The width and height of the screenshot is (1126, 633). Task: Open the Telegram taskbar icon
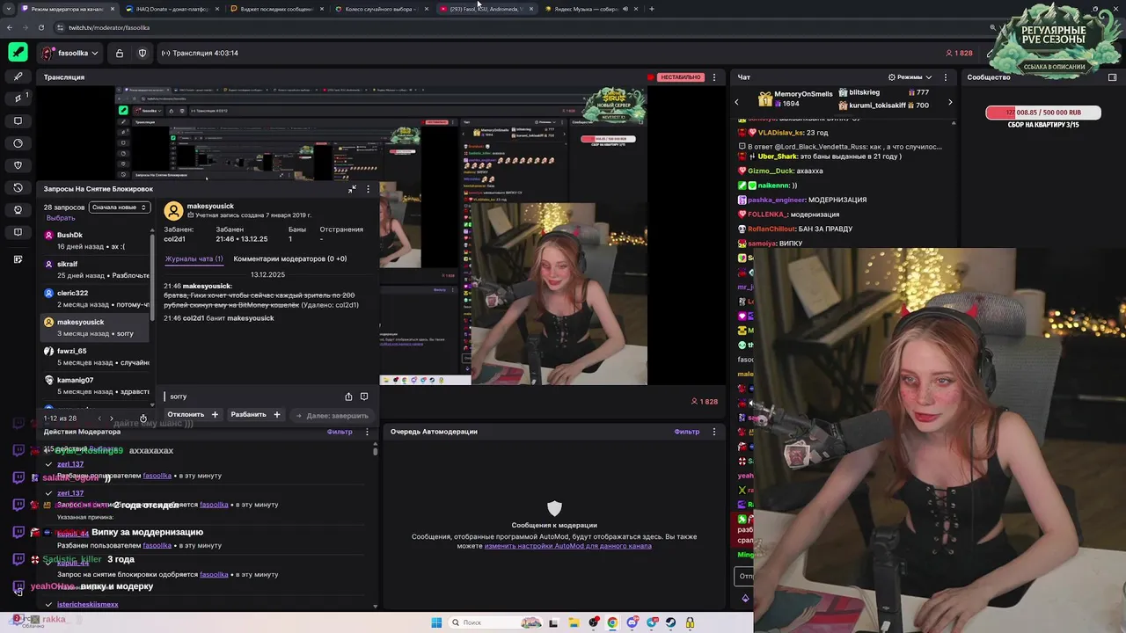point(652,622)
